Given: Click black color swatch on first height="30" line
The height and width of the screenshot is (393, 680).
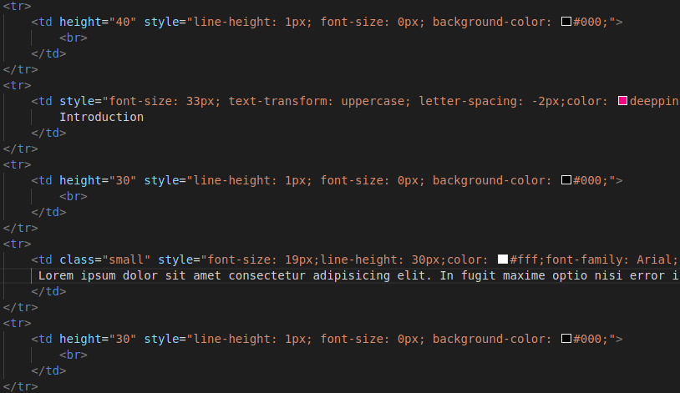Looking at the screenshot, I should [x=566, y=180].
